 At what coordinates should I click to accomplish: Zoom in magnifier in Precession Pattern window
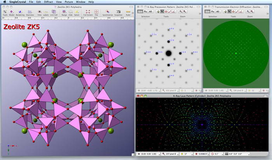[185, 11]
